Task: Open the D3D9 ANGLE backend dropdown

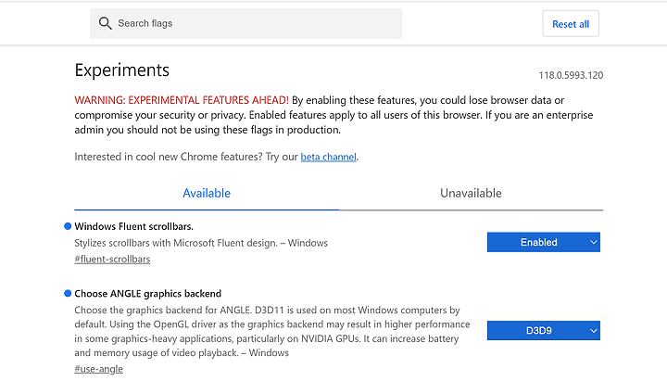Action: 544,330
